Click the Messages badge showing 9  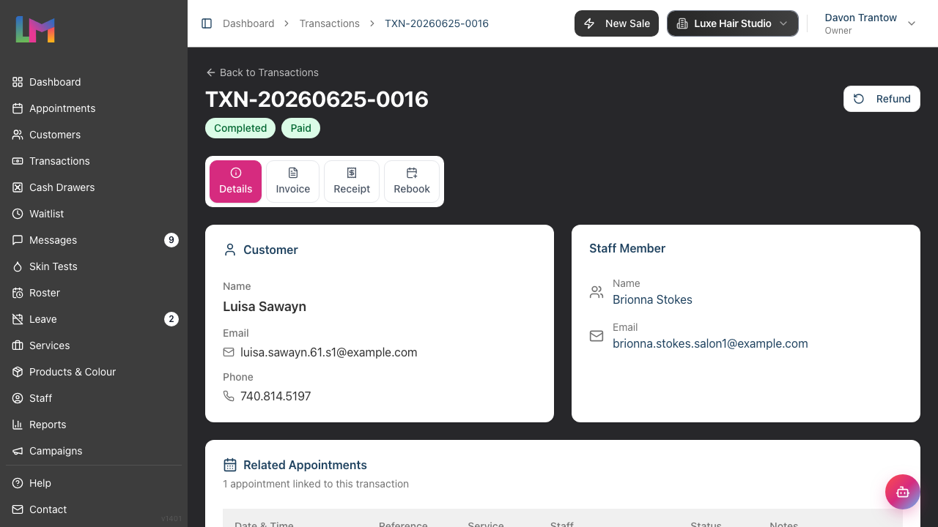pos(171,240)
